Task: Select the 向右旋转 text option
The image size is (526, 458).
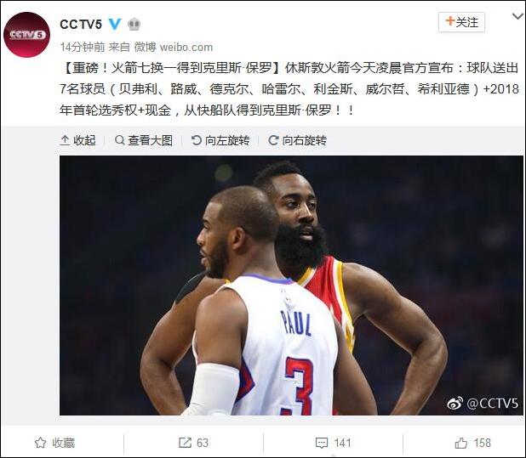Action: click(305, 140)
